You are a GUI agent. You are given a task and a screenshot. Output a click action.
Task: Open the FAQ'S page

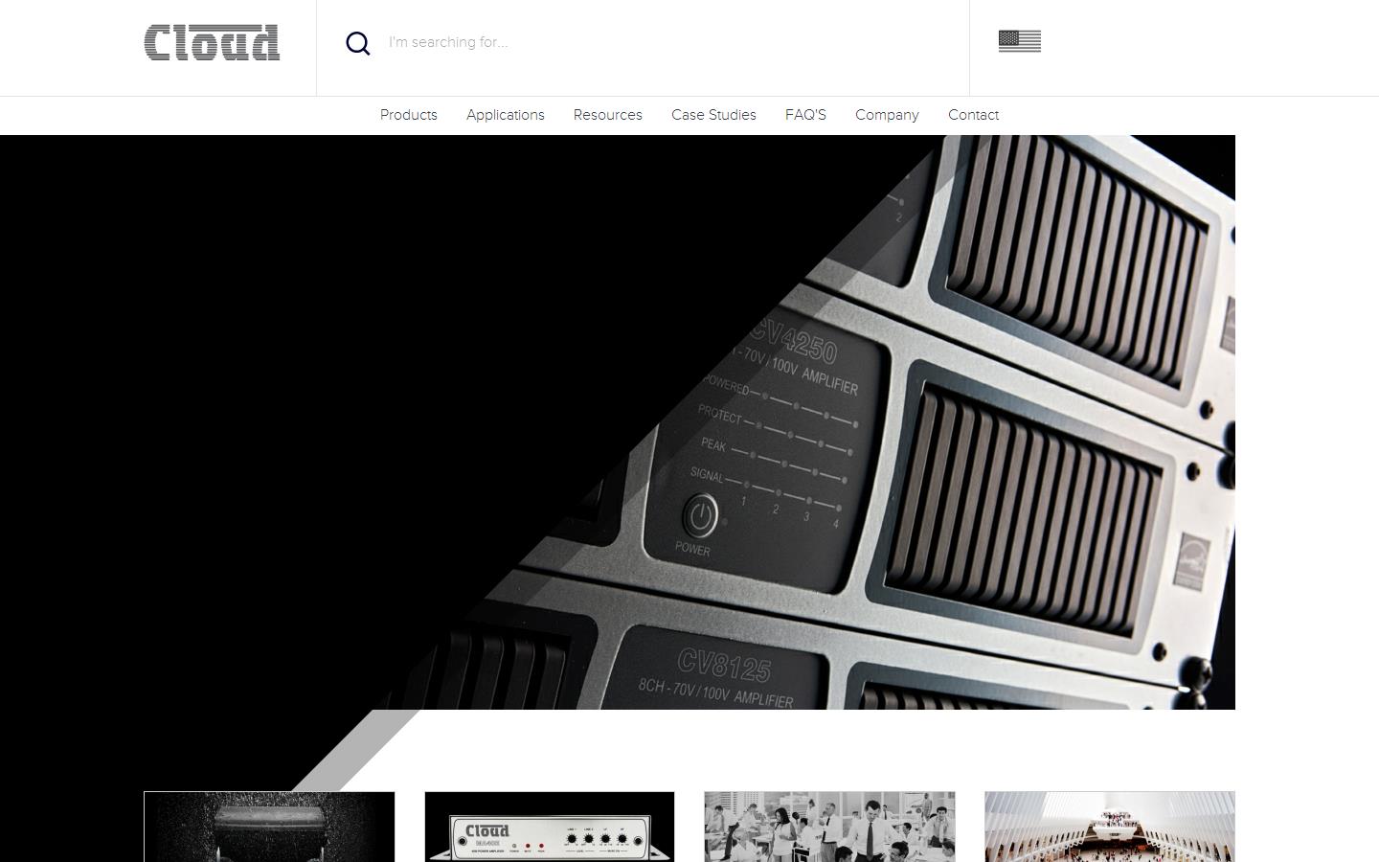[805, 115]
